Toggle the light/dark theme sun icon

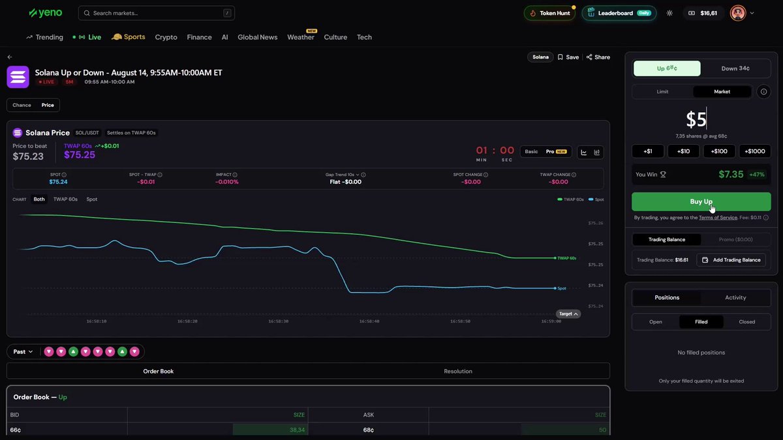[x=669, y=13]
